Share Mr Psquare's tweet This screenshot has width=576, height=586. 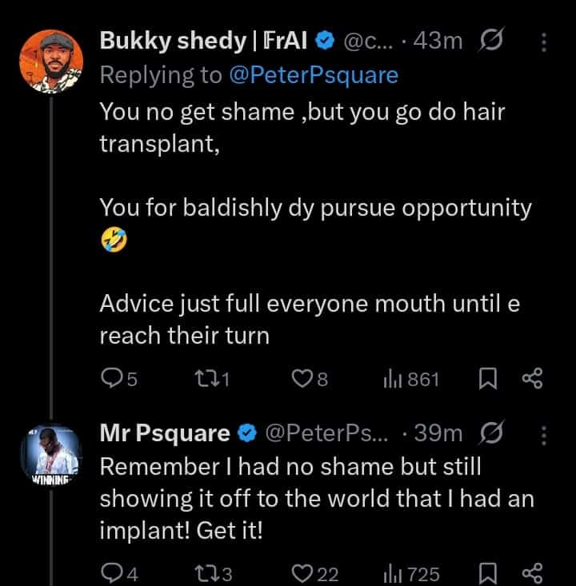pos(532,573)
